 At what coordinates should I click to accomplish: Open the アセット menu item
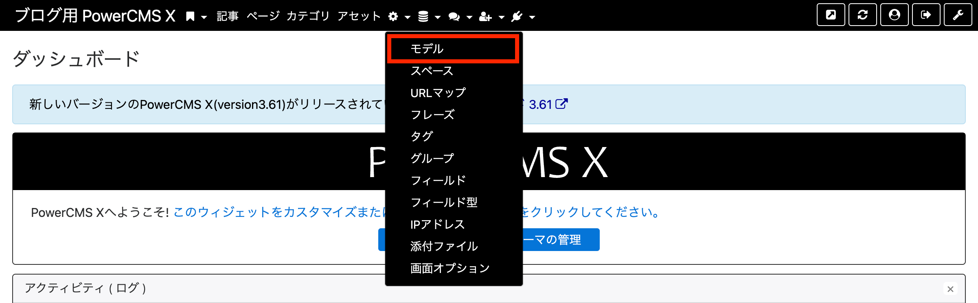[x=359, y=16]
